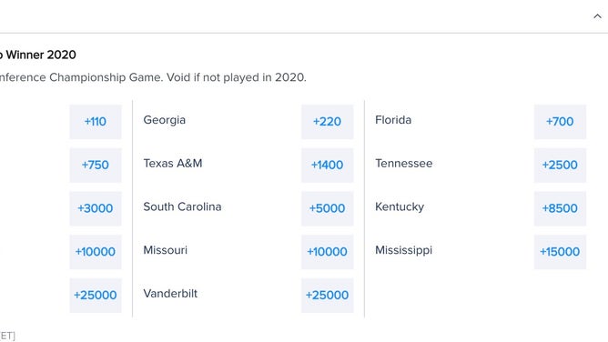This screenshot has width=608, height=342.
Task: Select Kentucky odds +8500
Action: [560, 208]
